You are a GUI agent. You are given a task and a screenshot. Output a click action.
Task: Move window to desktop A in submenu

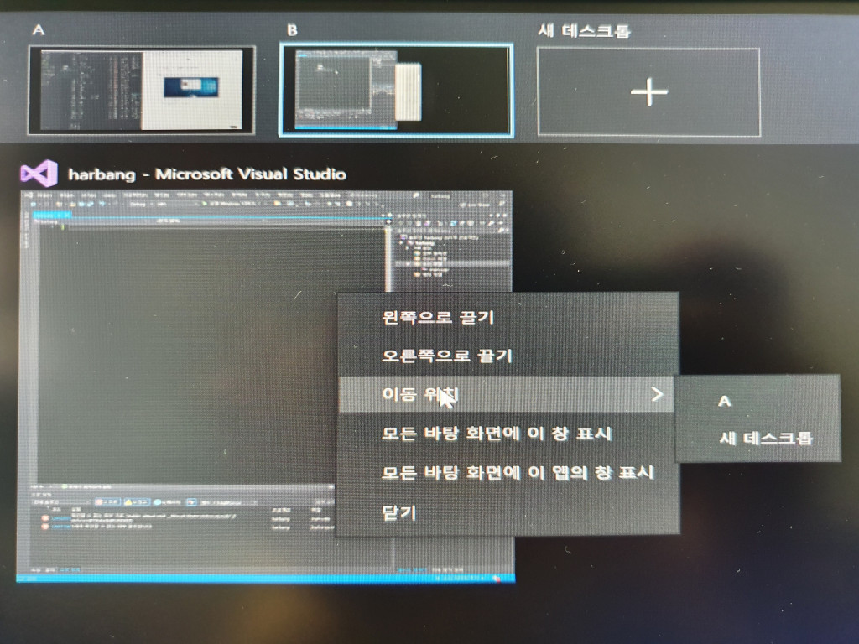(757, 402)
